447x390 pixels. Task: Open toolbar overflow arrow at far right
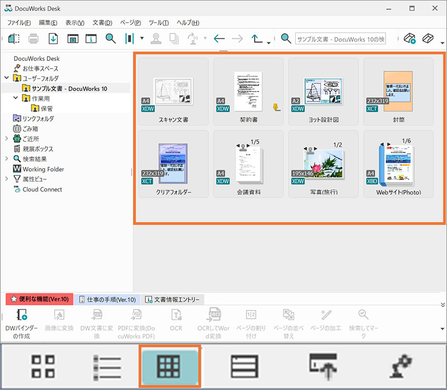[442, 43]
